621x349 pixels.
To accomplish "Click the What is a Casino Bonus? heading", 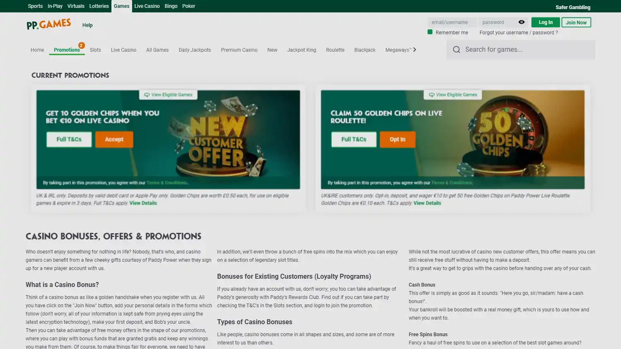I will [62, 285].
